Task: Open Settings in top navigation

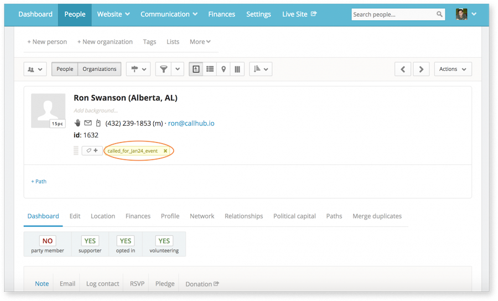Action: [258, 14]
